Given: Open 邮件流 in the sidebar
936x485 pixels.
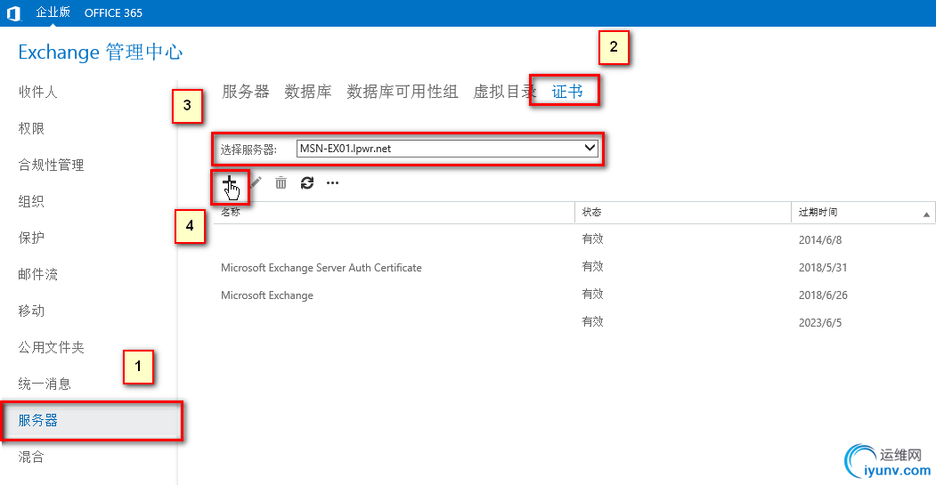Looking at the screenshot, I should [x=37, y=274].
